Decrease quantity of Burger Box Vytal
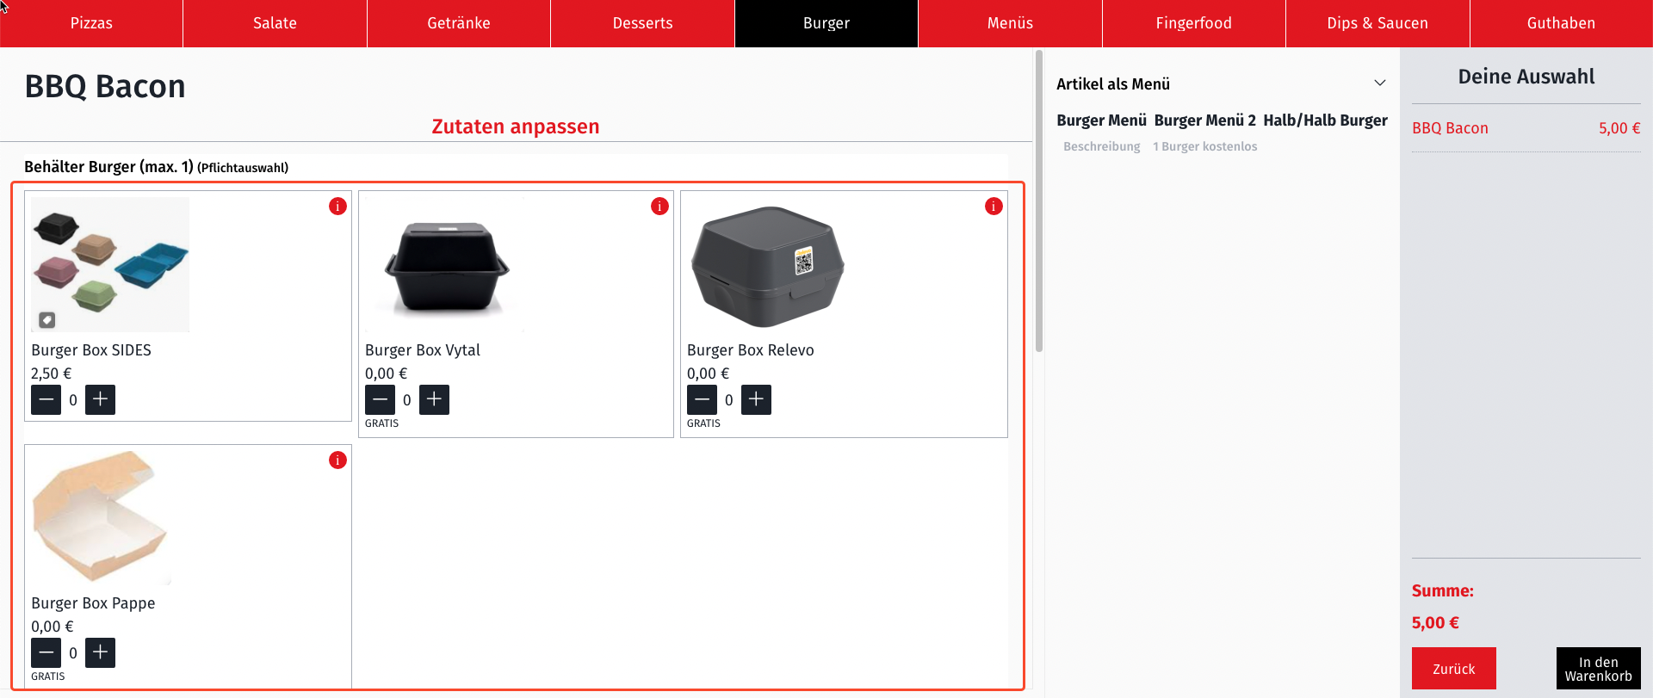The image size is (1653, 698). (x=380, y=399)
